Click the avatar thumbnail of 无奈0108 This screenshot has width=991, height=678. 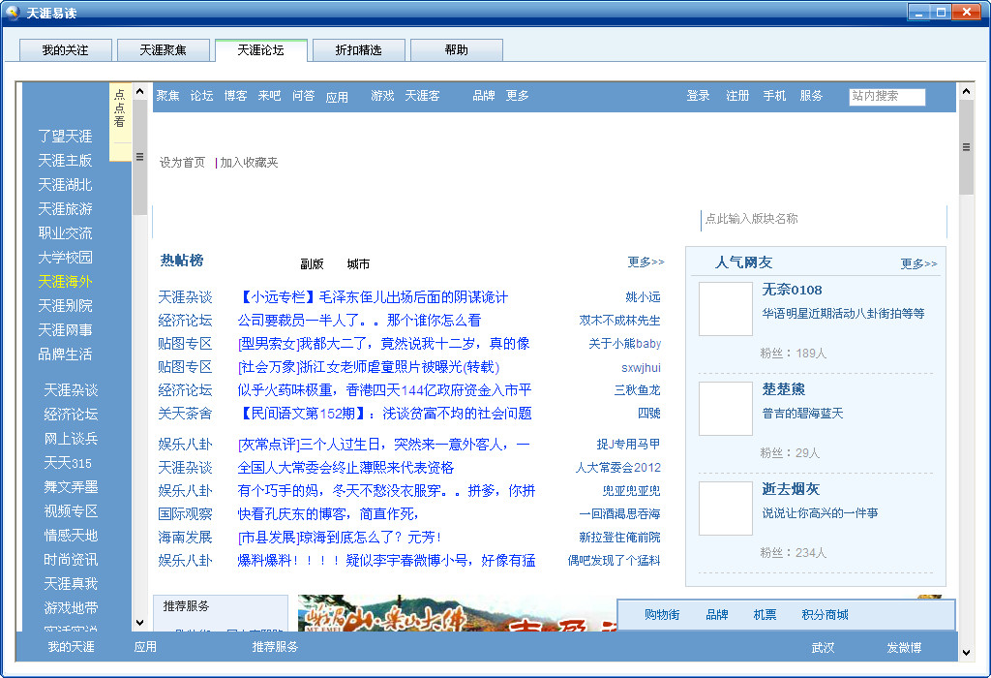[x=726, y=309]
